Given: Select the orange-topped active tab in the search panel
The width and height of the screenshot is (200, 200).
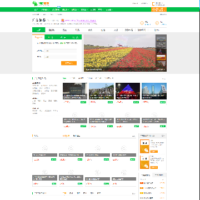Looking at the screenshot, I should coord(38,37).
